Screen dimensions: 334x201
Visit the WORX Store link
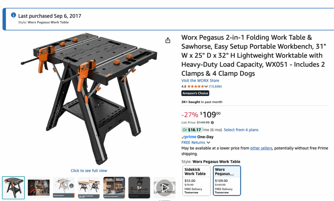pos(200,81)
